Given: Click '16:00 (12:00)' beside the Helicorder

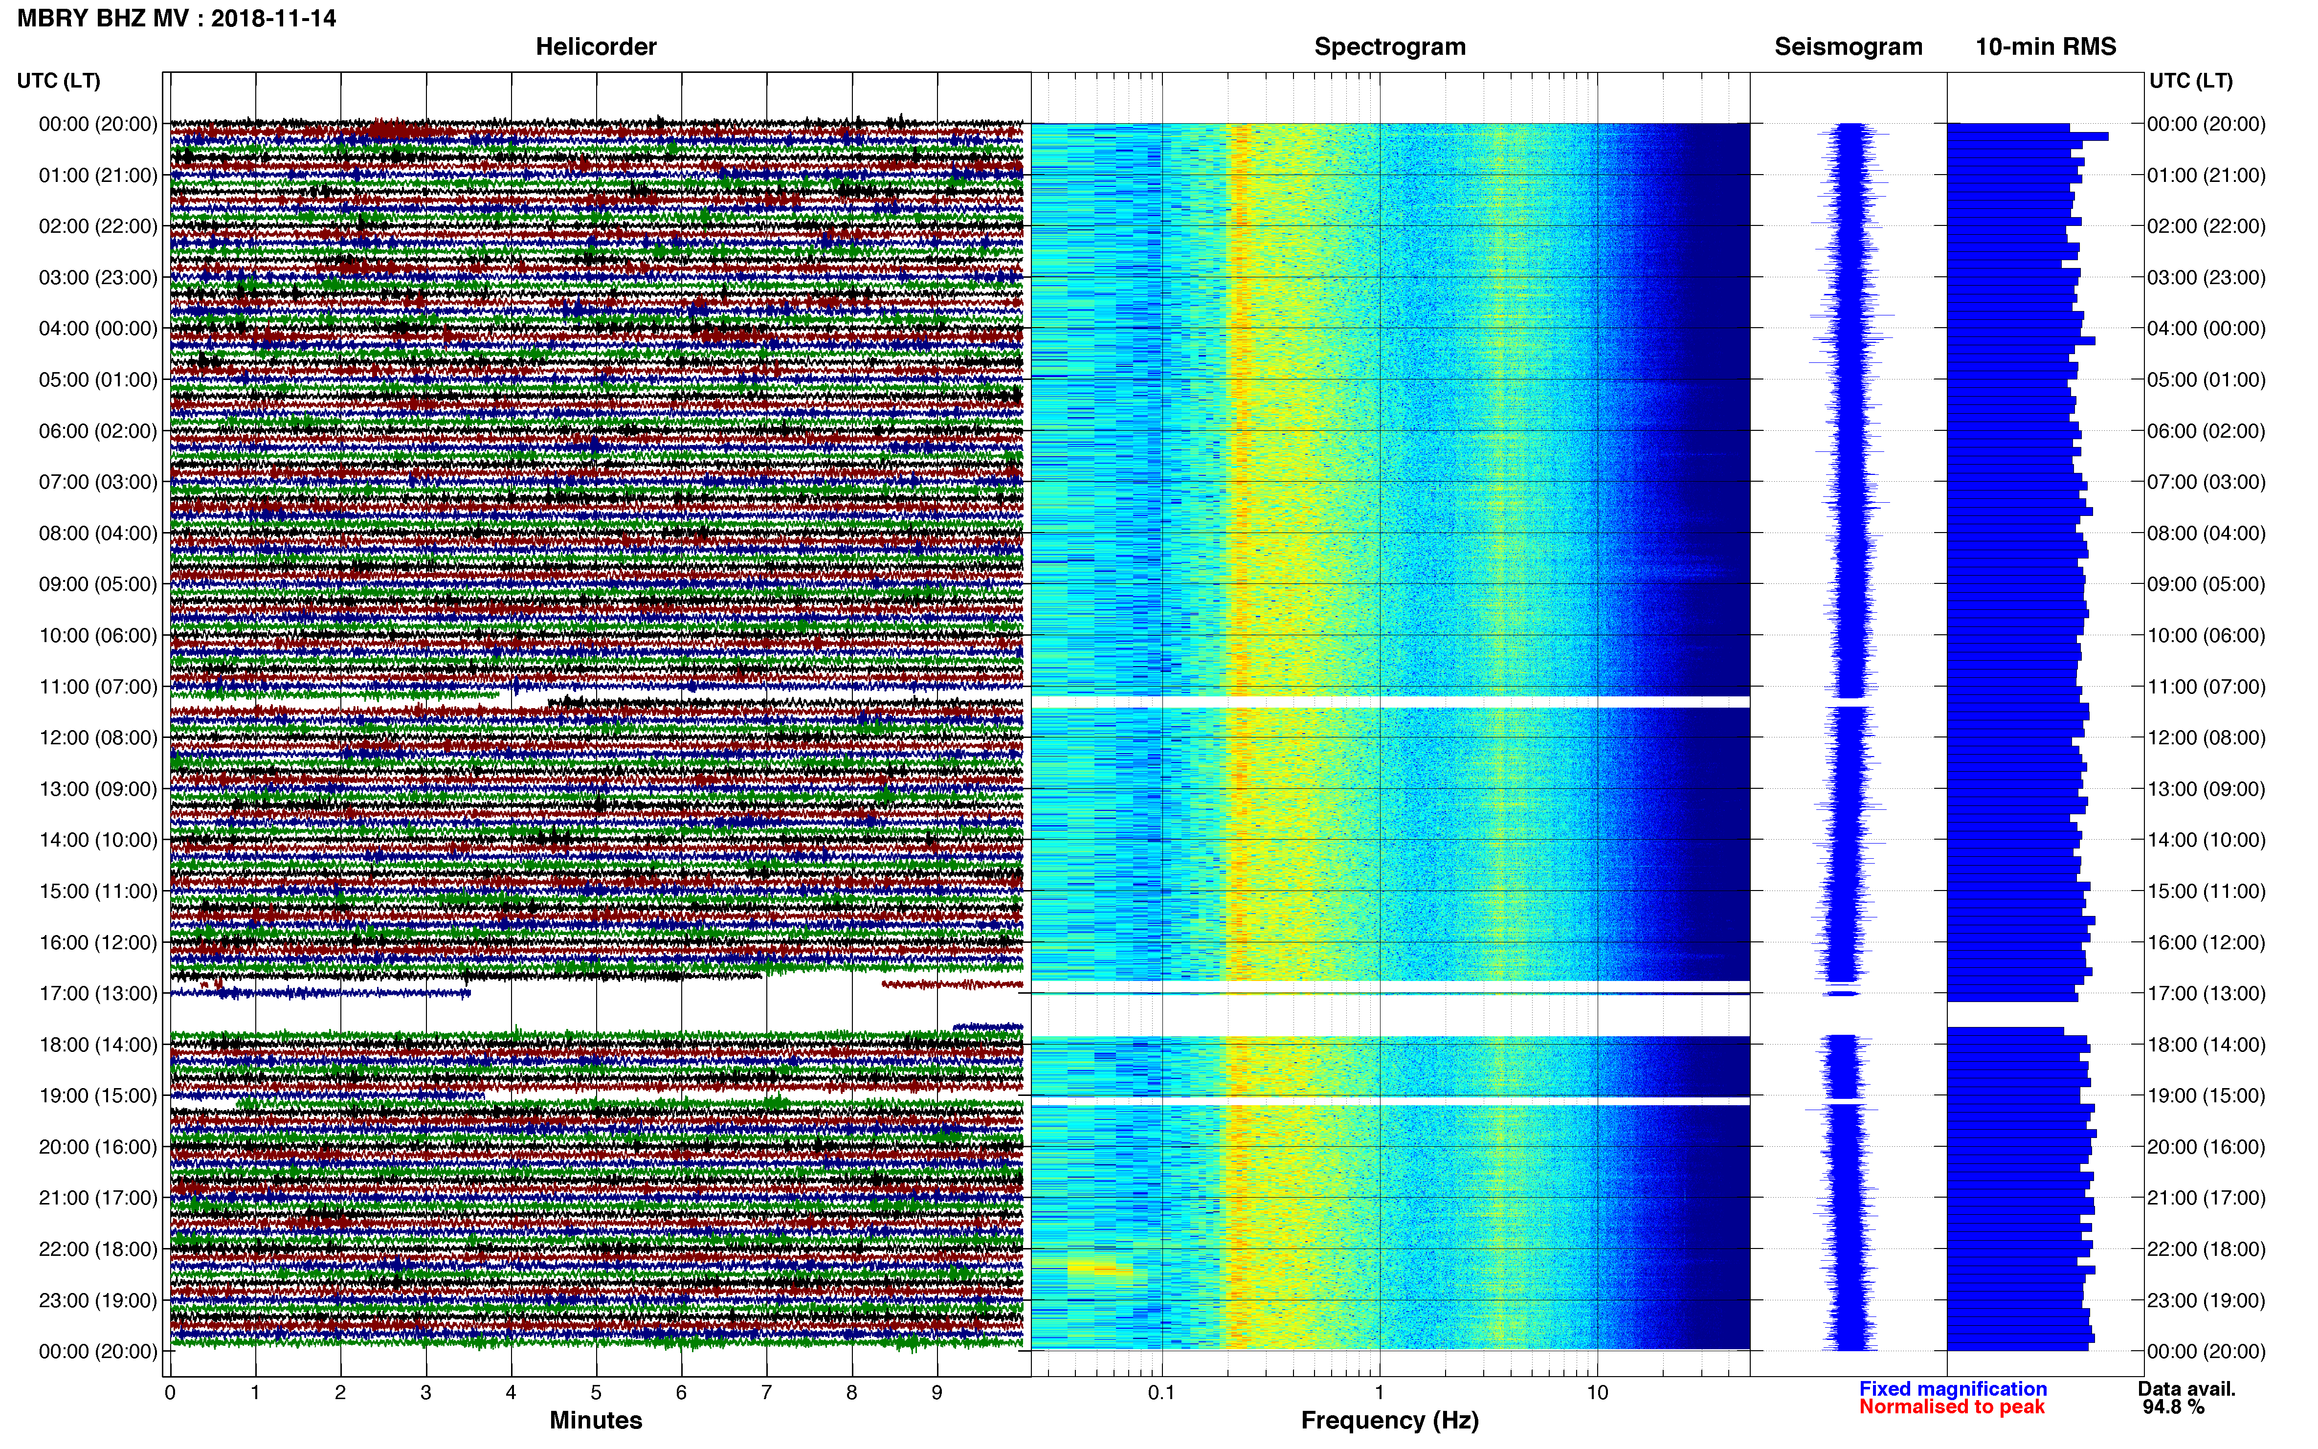Looking at the screenshot, I should 98,942.
